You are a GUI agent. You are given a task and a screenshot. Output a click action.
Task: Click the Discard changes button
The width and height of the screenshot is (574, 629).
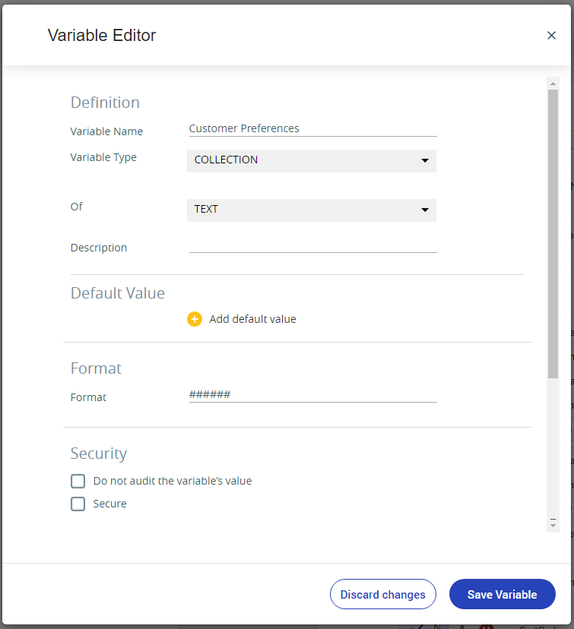383,594
